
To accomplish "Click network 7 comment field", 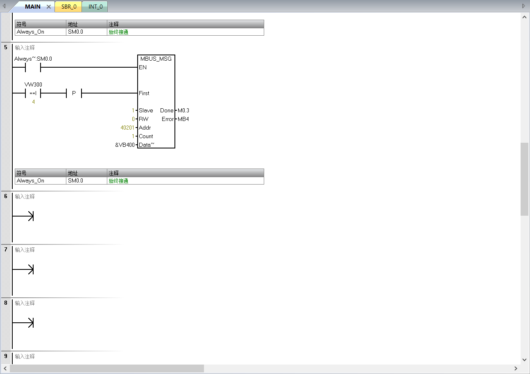I will pyautogui.click(x=25, y=250).
